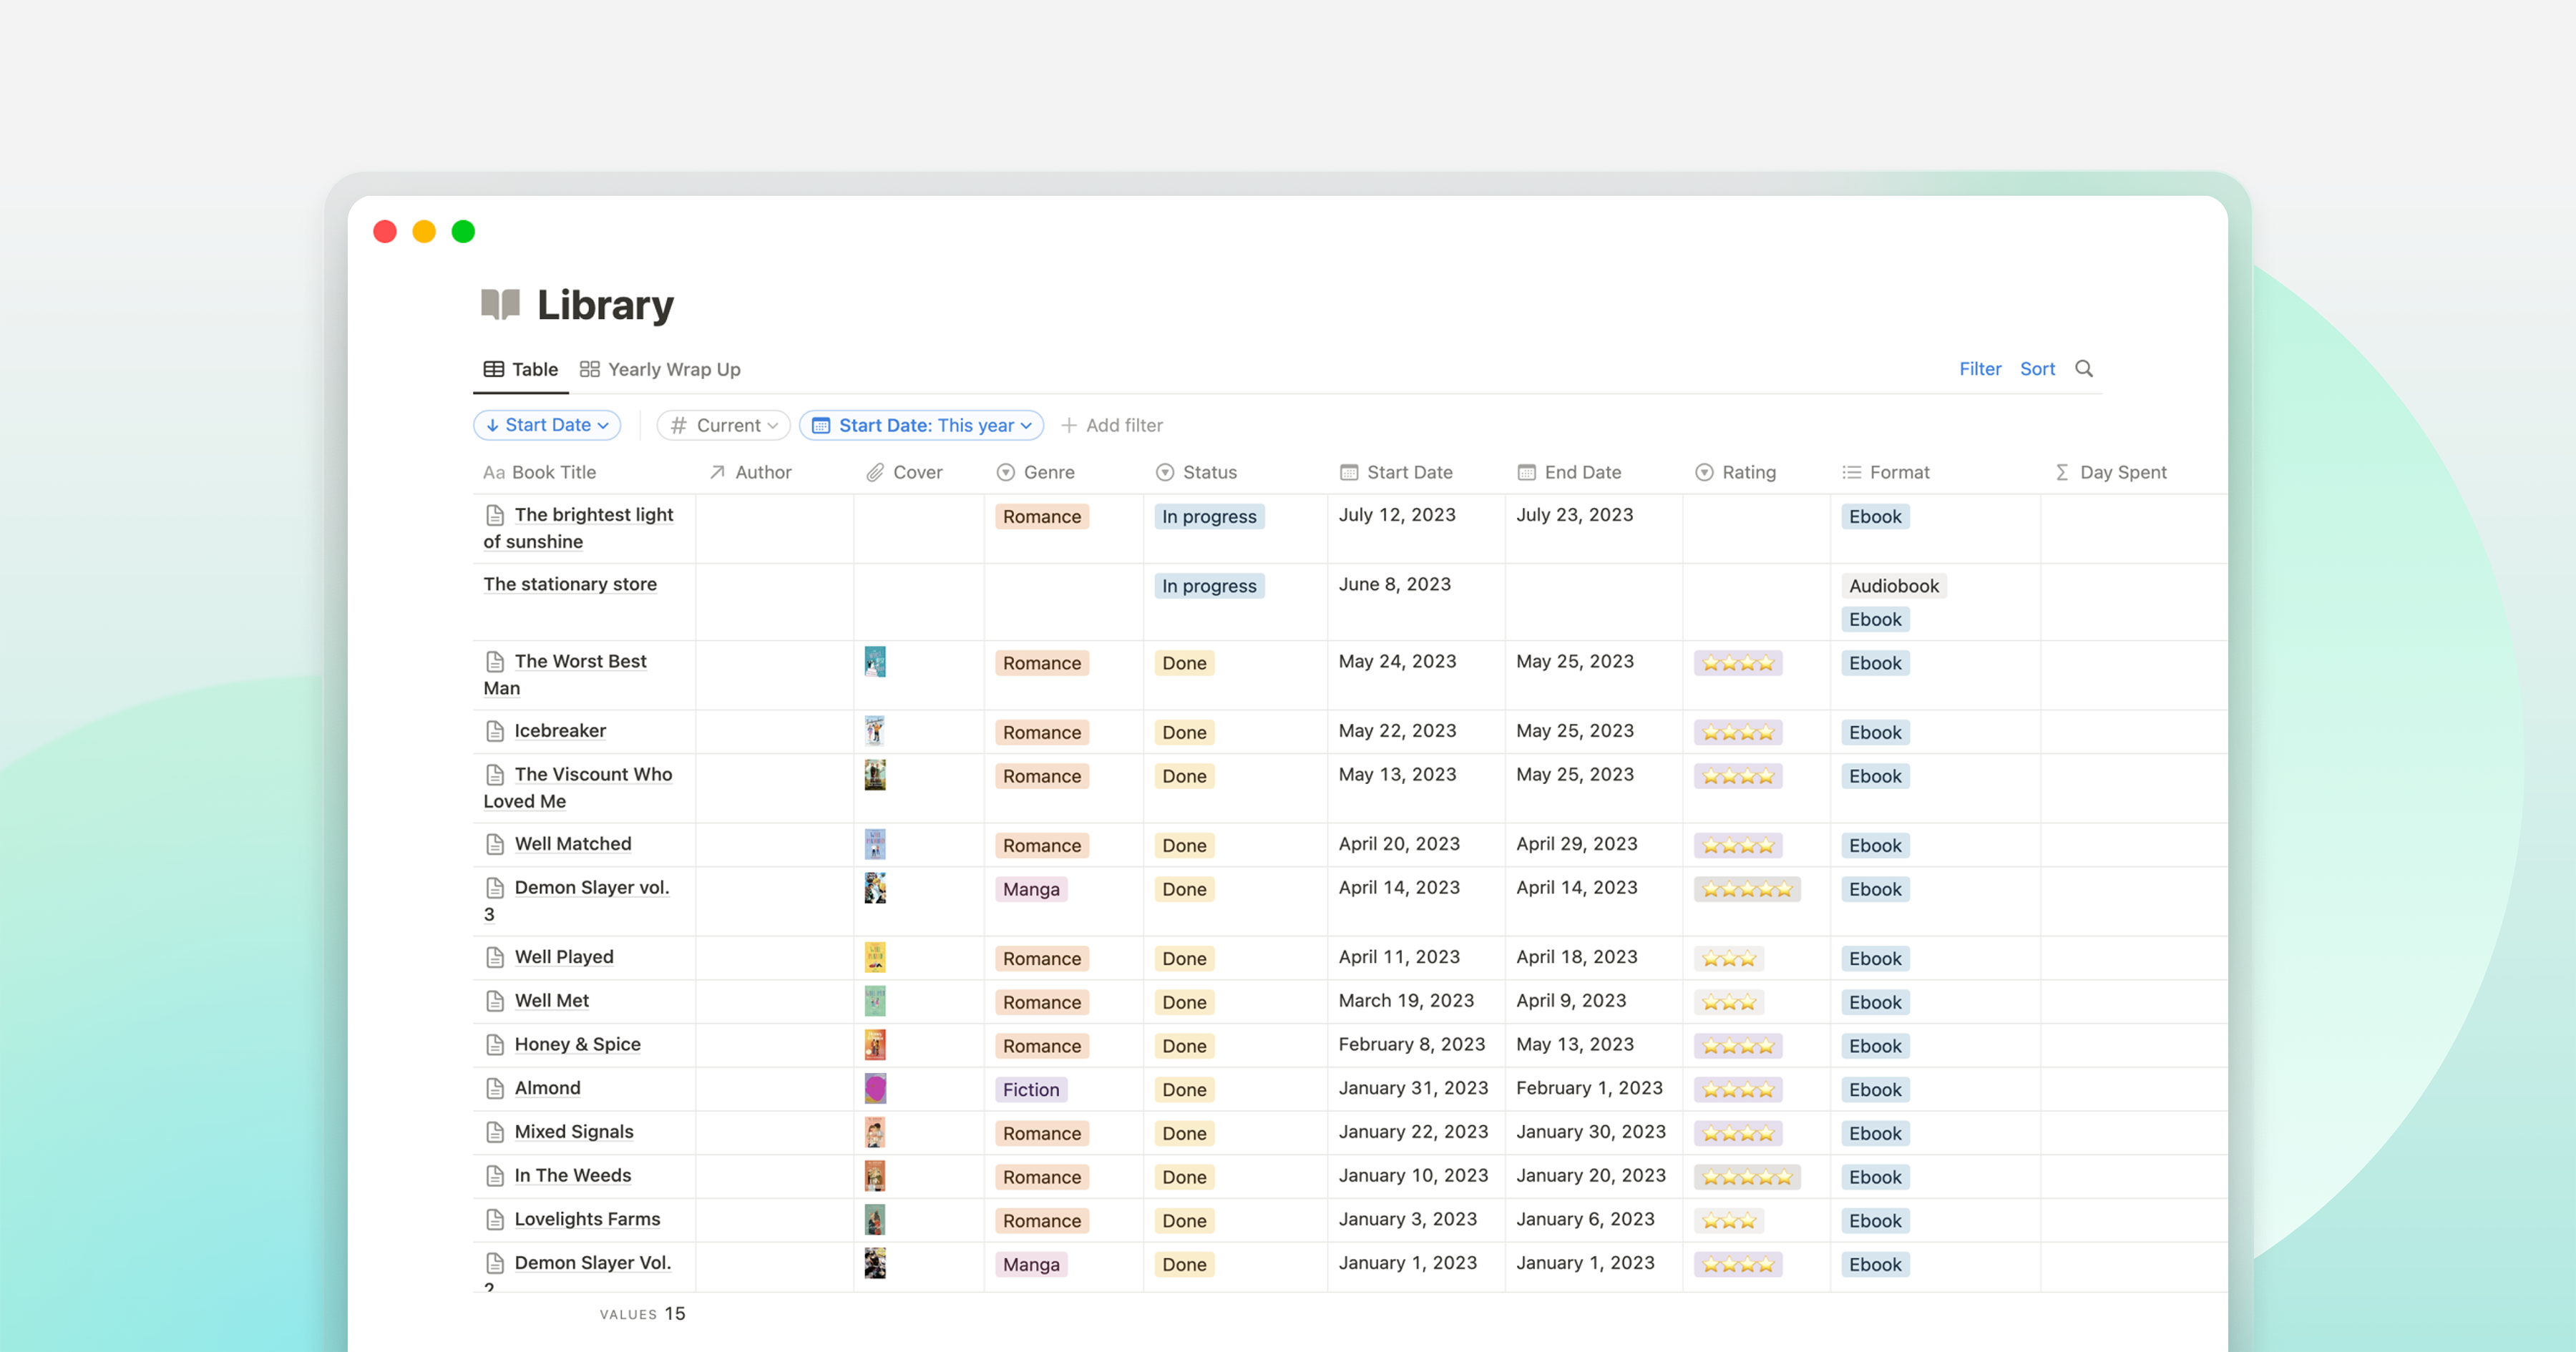Click the Manga tag for Demon Slayer vol. 3
2576x1352 pixels.
(1030, 889)
